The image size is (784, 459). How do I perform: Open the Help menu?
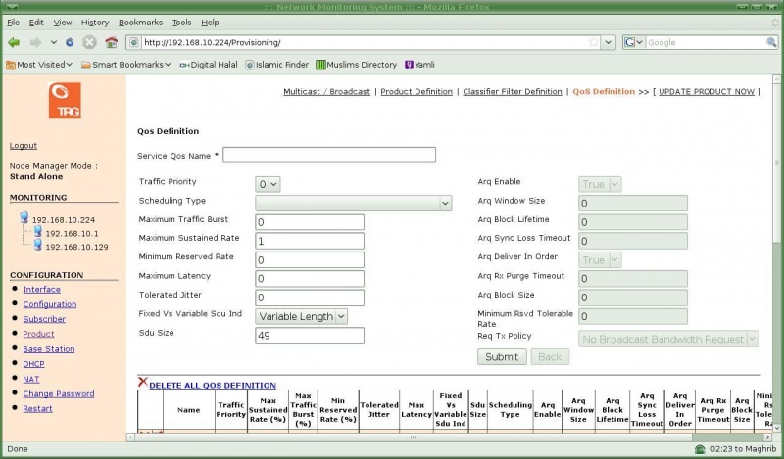(x=210, y=23)
